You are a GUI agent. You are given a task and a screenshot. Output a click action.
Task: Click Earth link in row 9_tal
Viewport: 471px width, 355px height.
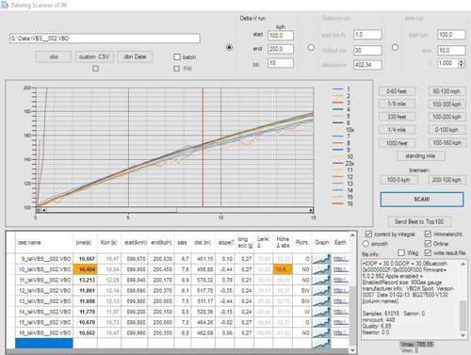340,259
